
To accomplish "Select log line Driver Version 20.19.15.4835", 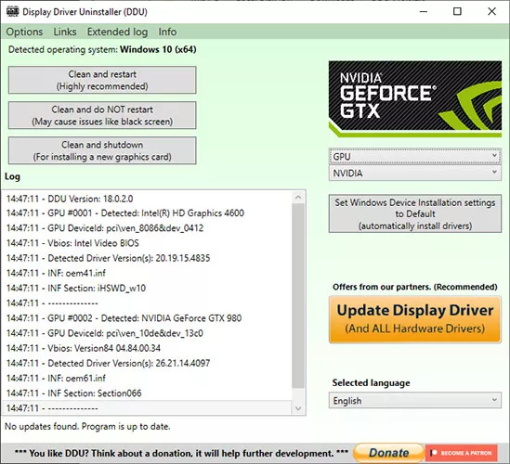I will (x=109, y=258).
